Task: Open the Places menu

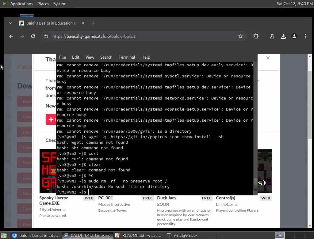Action: tap(43, 4)
